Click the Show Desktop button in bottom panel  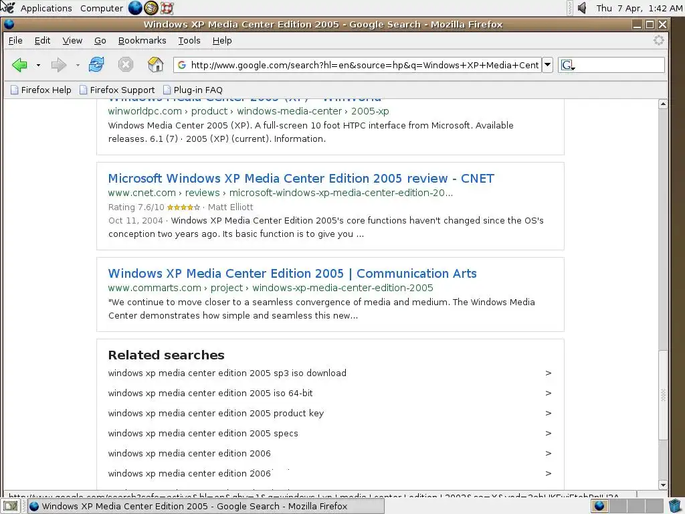[x=11, y=506]
